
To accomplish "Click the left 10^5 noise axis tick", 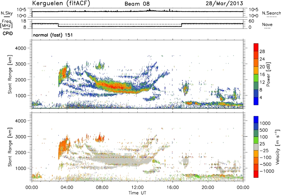I will [x=21, y=10].
